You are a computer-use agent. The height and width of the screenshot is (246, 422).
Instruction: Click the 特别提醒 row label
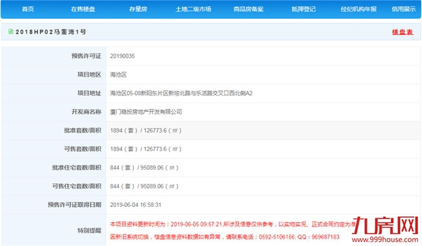click(x=89, y=230)
